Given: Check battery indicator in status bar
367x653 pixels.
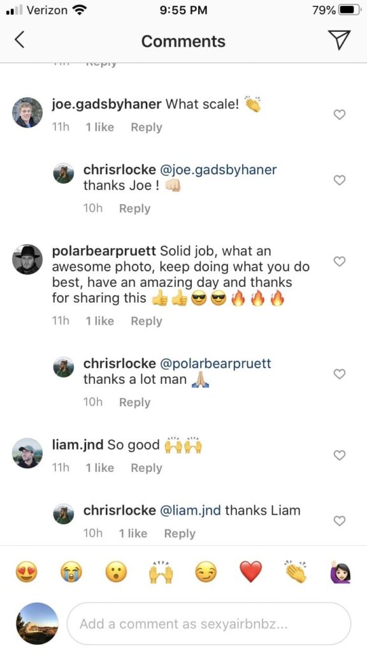Looking at the screenshot, I should pos(347,10).
